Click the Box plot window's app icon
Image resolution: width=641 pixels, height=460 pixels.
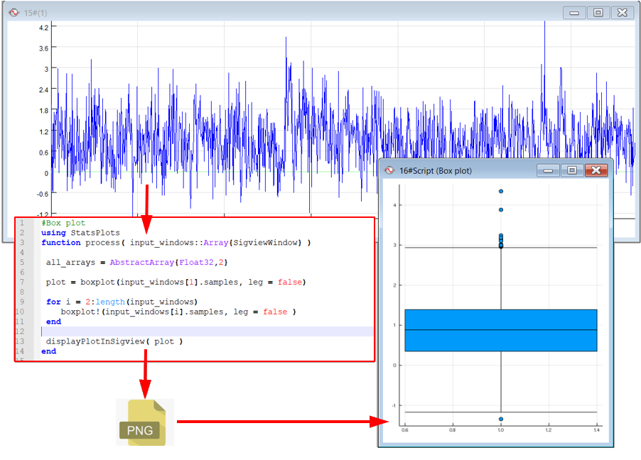click(389, 170)
